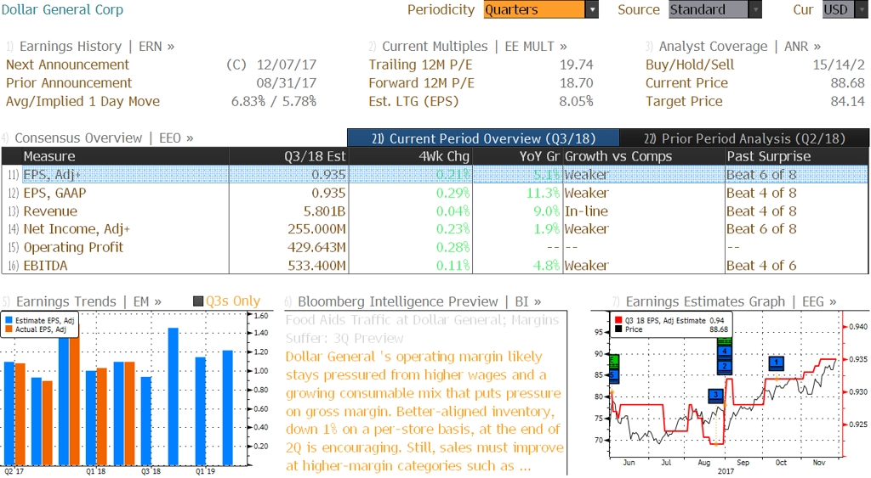Click the Target Price value 84.14
This screenshot has width=871, height=478.
[848, 101]
